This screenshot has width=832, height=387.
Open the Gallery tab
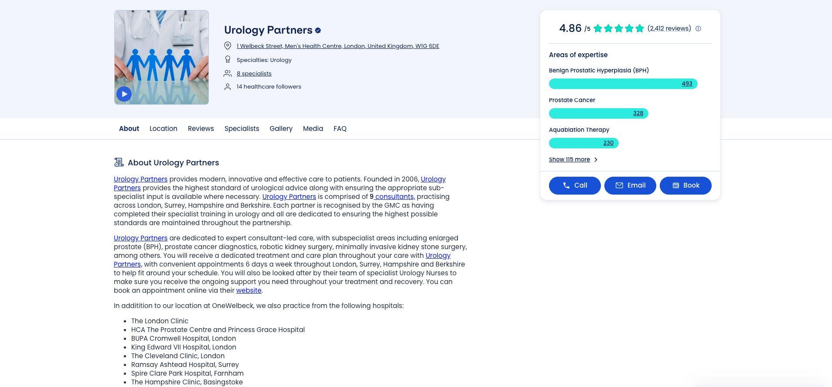(281, 129)
